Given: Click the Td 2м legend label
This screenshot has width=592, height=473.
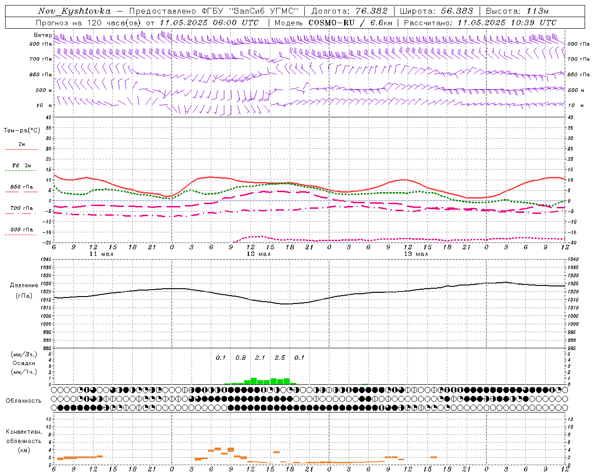Looking at the screenshot, I should pyautogui.click(x=21, y=165).
